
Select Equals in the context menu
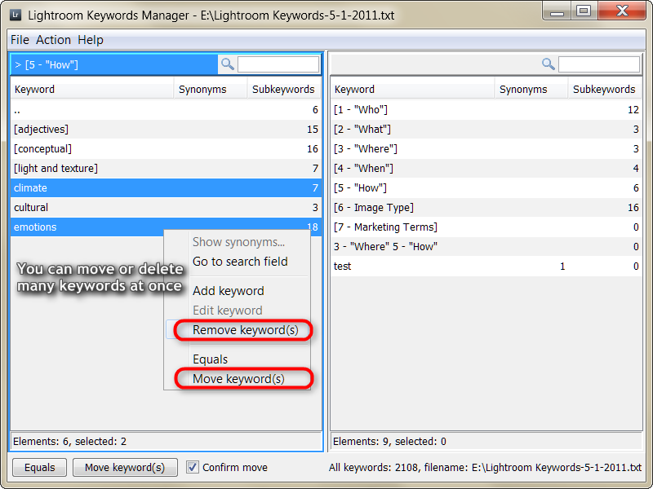pos(211,359)
